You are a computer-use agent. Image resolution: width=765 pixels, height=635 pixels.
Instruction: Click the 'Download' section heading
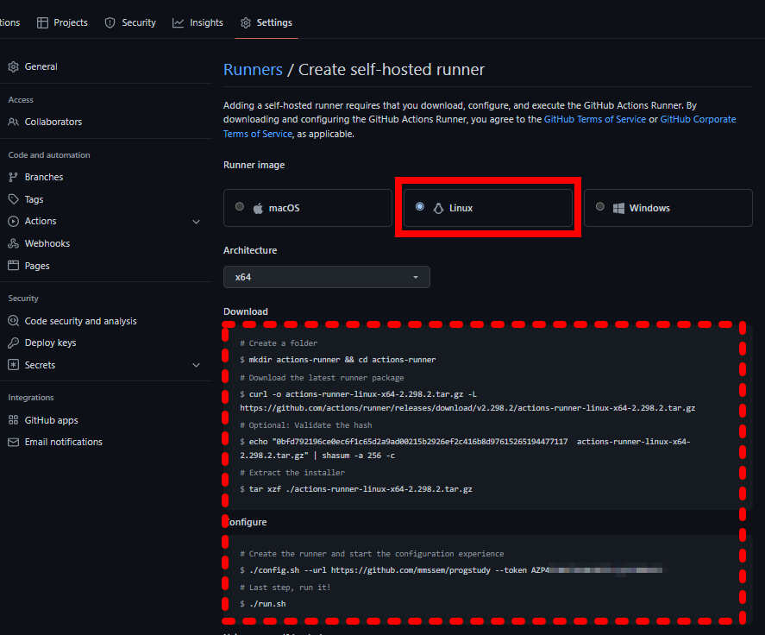(246, 311)
